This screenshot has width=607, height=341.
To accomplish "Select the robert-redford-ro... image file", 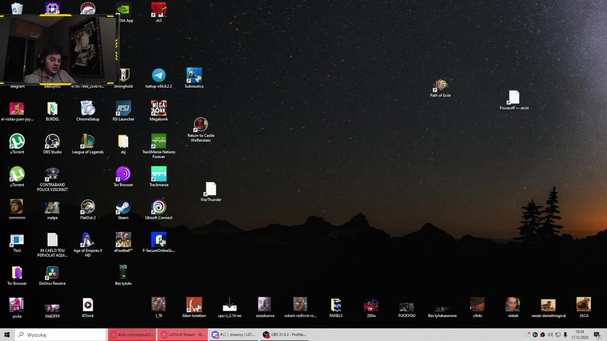I will pos(300,307).
